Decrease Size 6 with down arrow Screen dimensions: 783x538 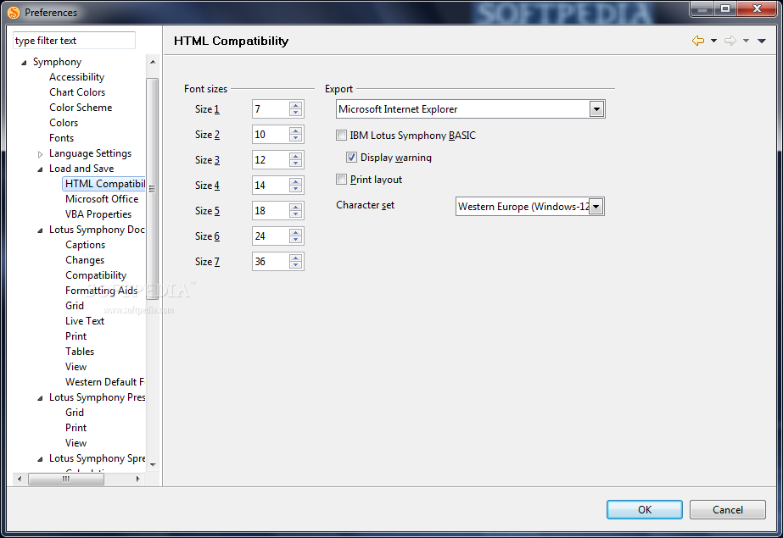(x=295, y=240)
